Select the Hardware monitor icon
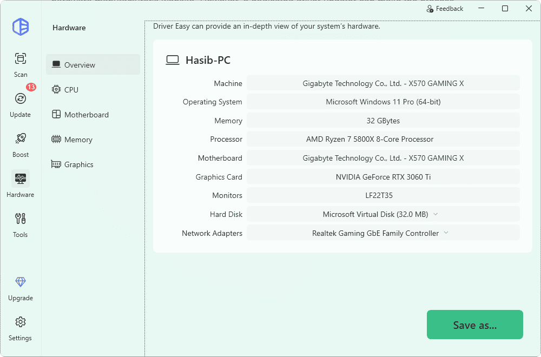 click(x=21, y=178)
